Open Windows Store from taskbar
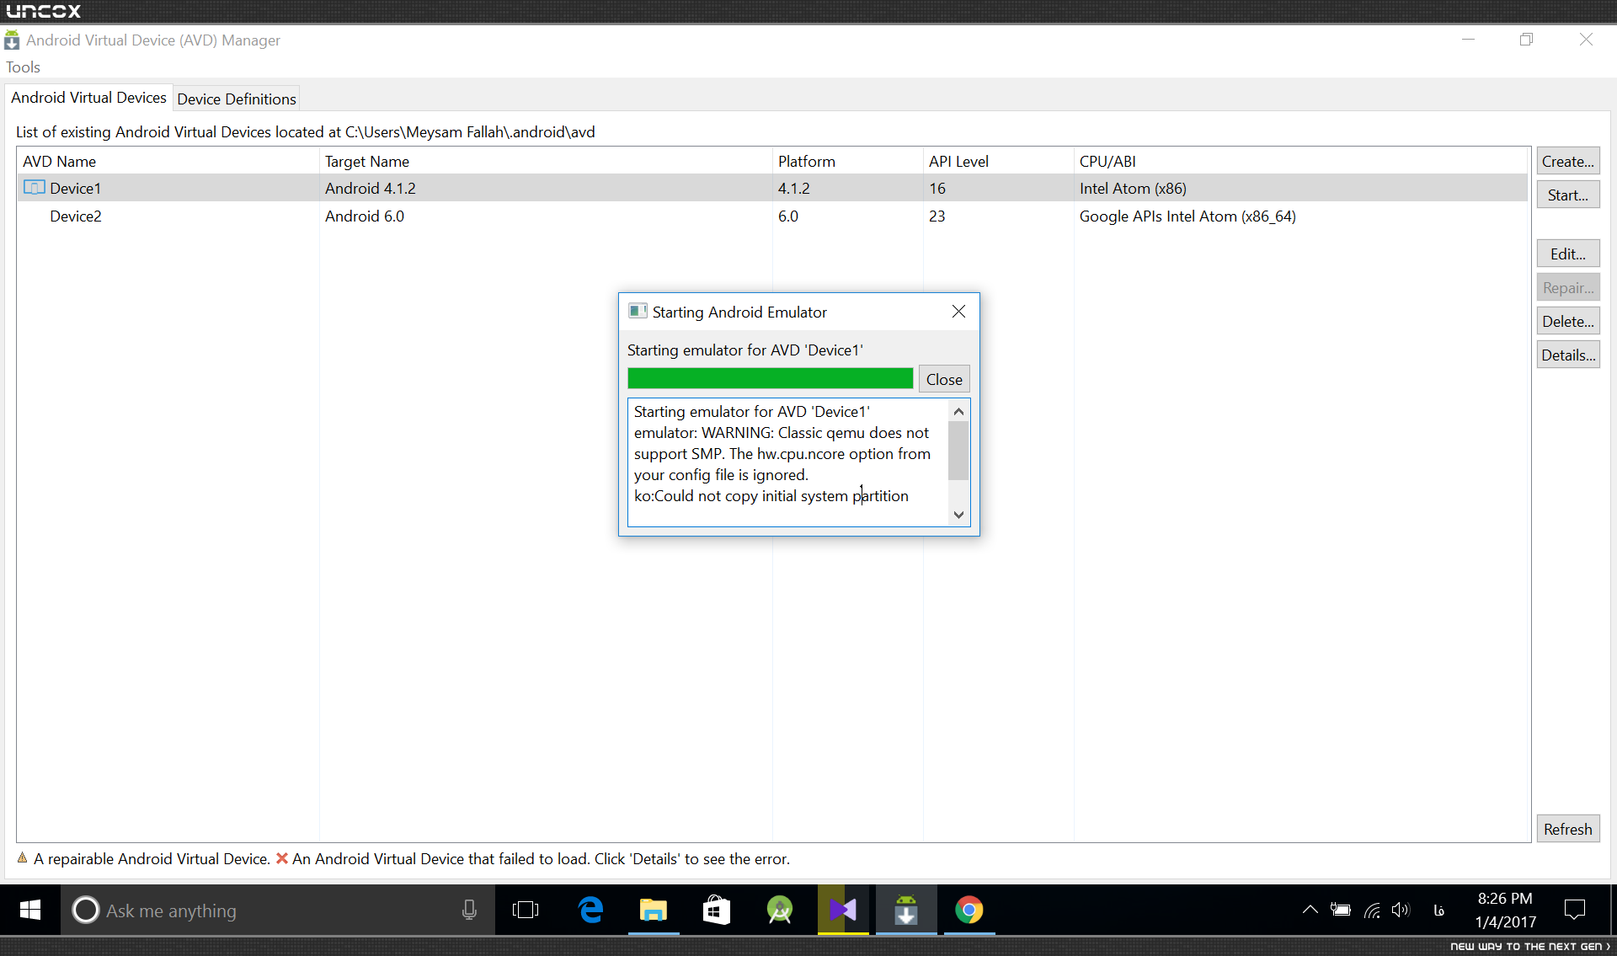Image resolution: width=1617 pixels, height=956 pixels. [x=717, y=910]
